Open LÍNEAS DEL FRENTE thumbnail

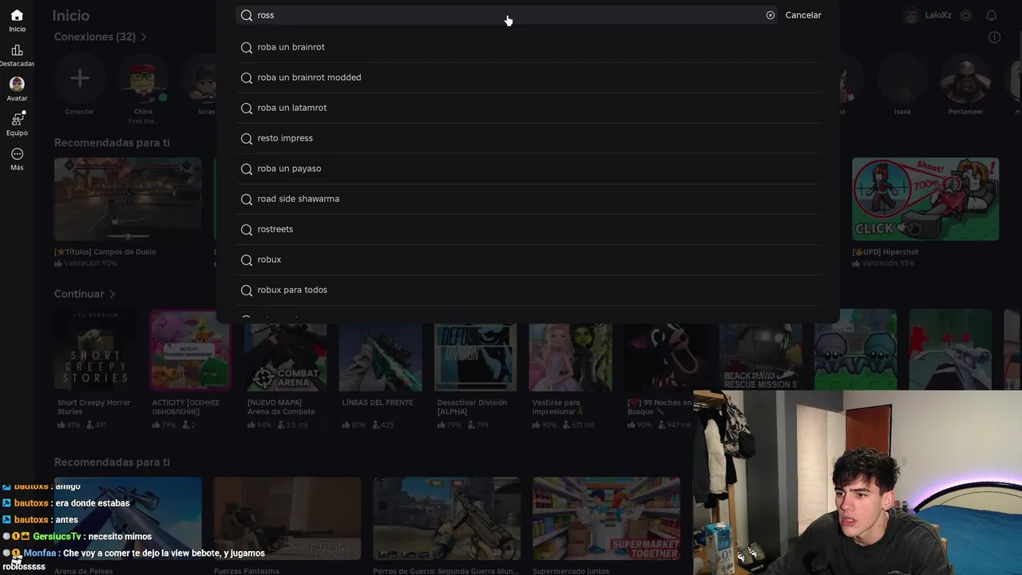380,351
